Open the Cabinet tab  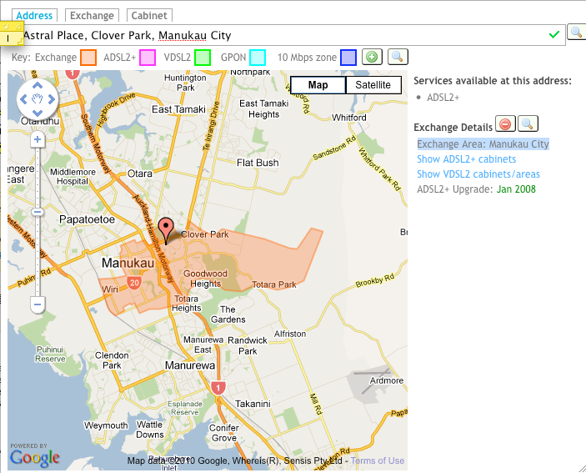tap(149, 16)
